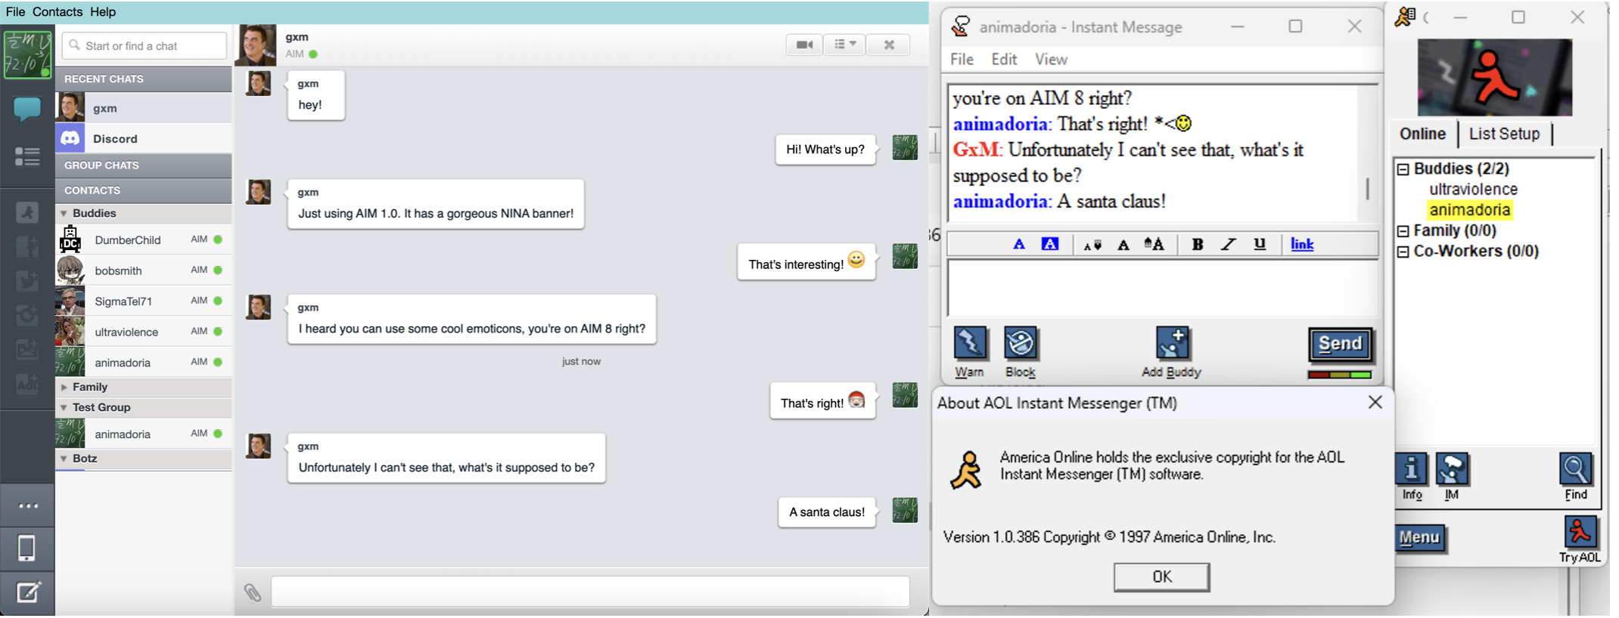
Task: Open the chat options list dropdown
Action: tap(845, 45)
